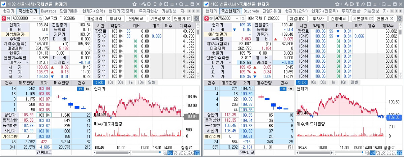Viewport: 404px width, 157px height.
Task: Adjust zoom slider handle under left chart
Action: pos(160,153)
